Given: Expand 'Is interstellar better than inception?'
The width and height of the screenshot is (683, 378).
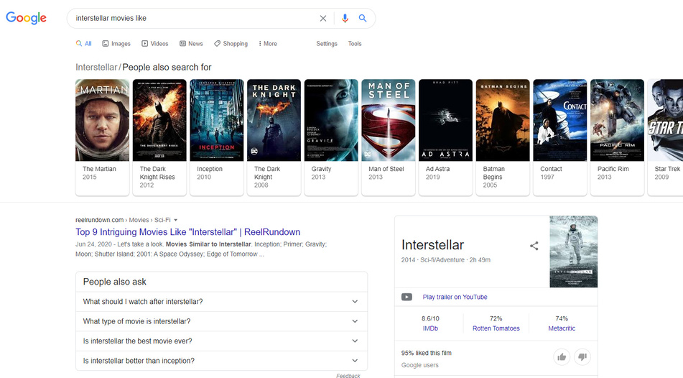Looking at the screenshot, I should (221, 361).
